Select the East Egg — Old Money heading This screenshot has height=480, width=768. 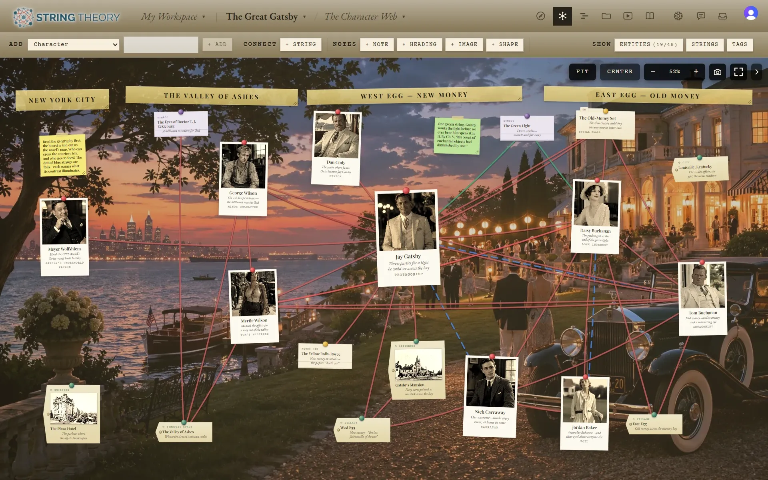pos(648,96)
